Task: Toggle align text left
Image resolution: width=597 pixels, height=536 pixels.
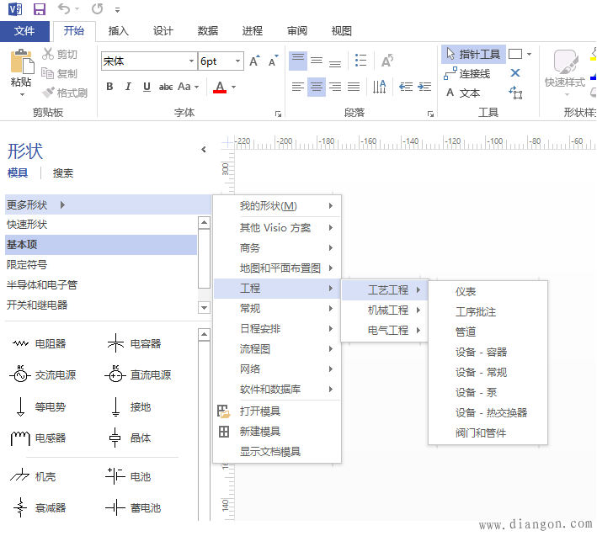Action: tap(298, 87)
